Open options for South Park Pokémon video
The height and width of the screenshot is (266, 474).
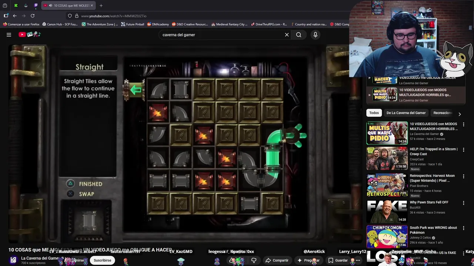tap(463, 228)
